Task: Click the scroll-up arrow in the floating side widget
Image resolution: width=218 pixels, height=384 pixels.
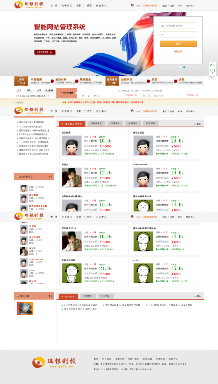Action: (212, 65)
